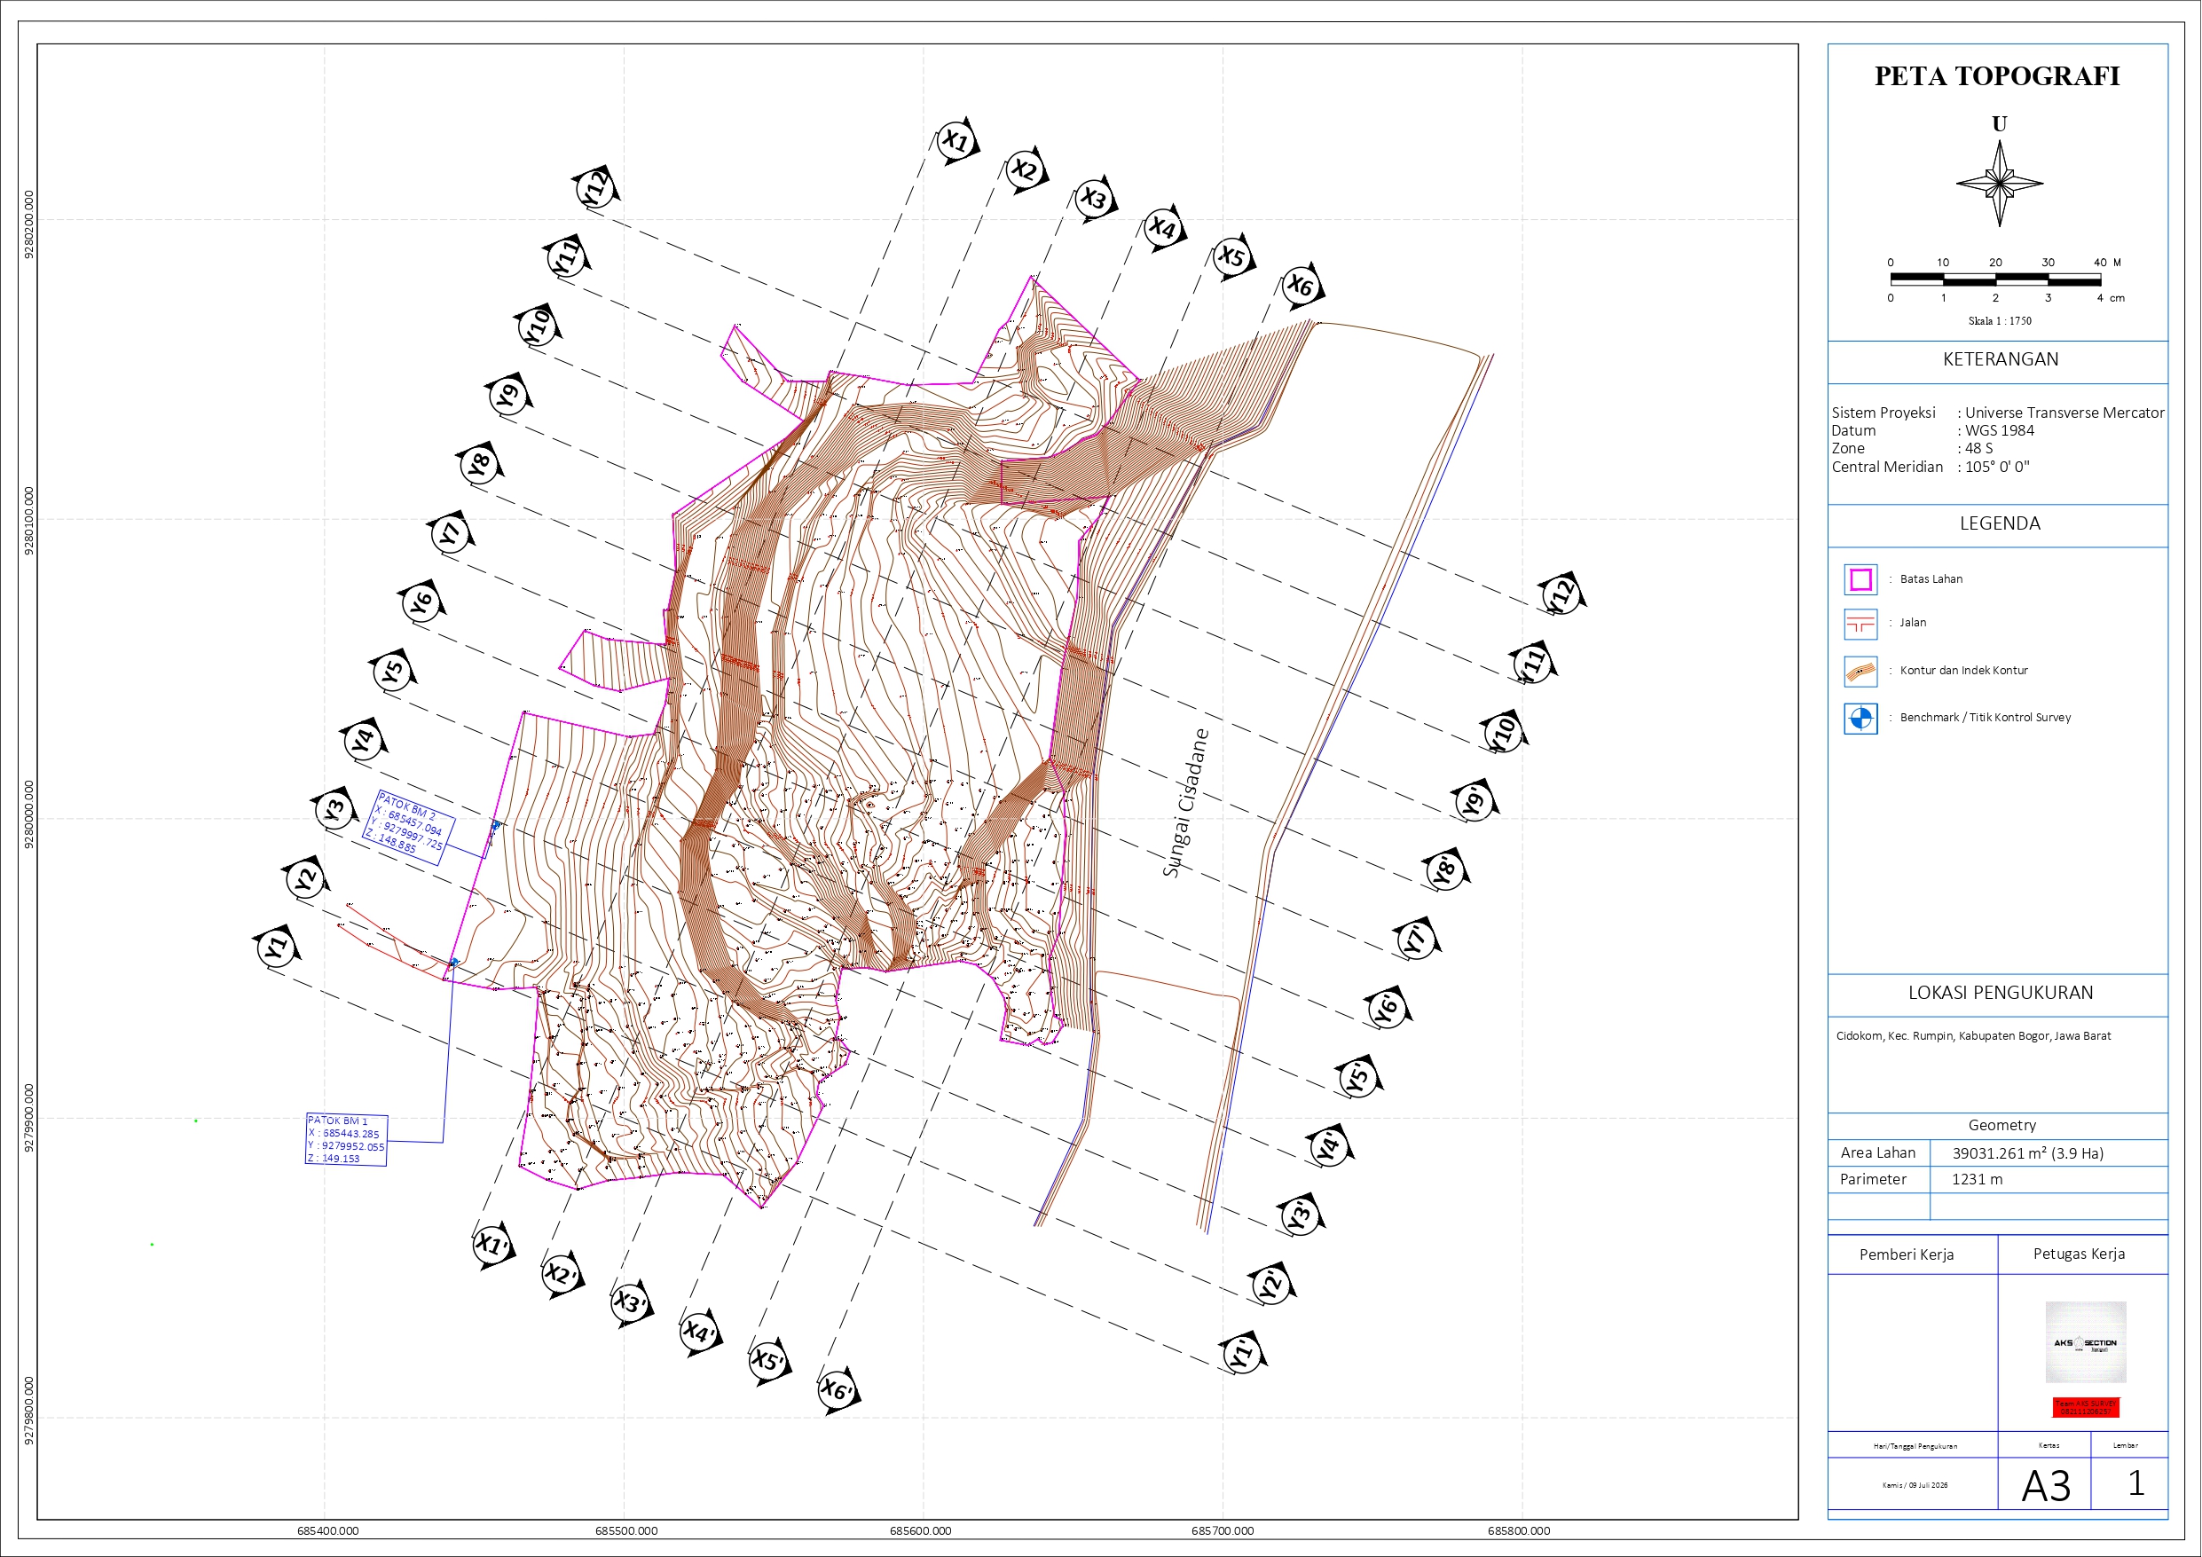Click the '9280100.000' northing axis label
Viewport: 2202px width, 1557px height.
[x=28, y=521]
